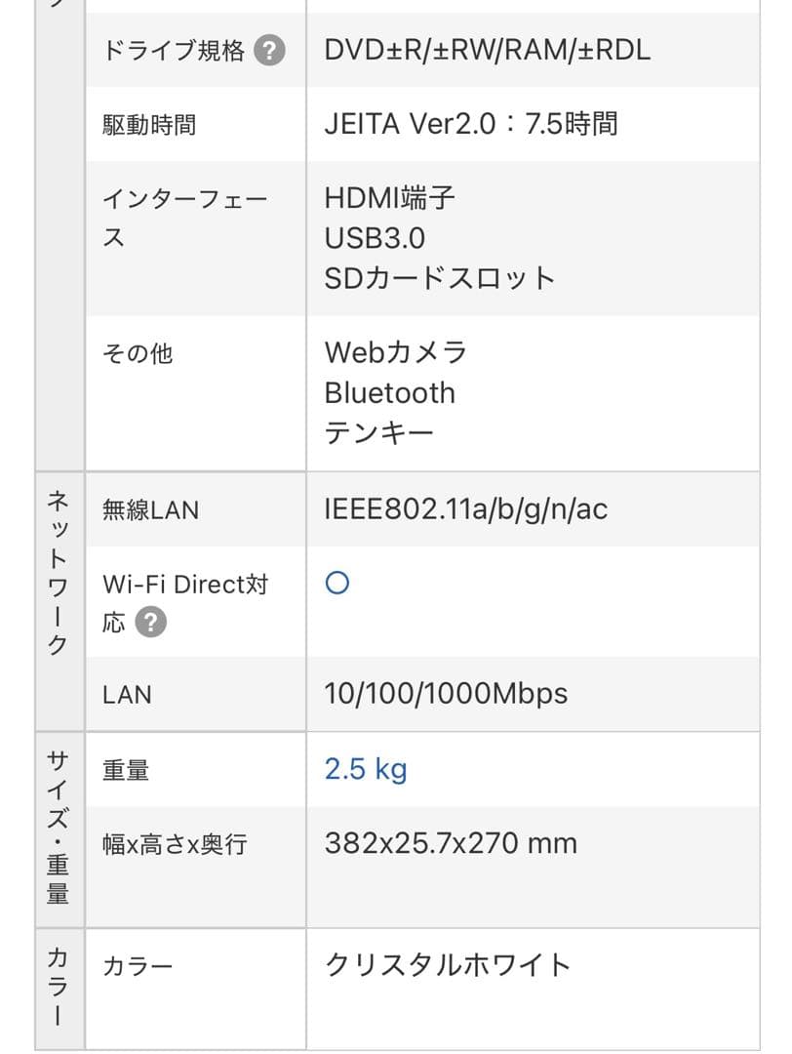Image resolution: width=792 pixels, height=1054 pixels.
Task: Click the Wi-Fi Direct対応 circle mark
Action: coord(337,583)
